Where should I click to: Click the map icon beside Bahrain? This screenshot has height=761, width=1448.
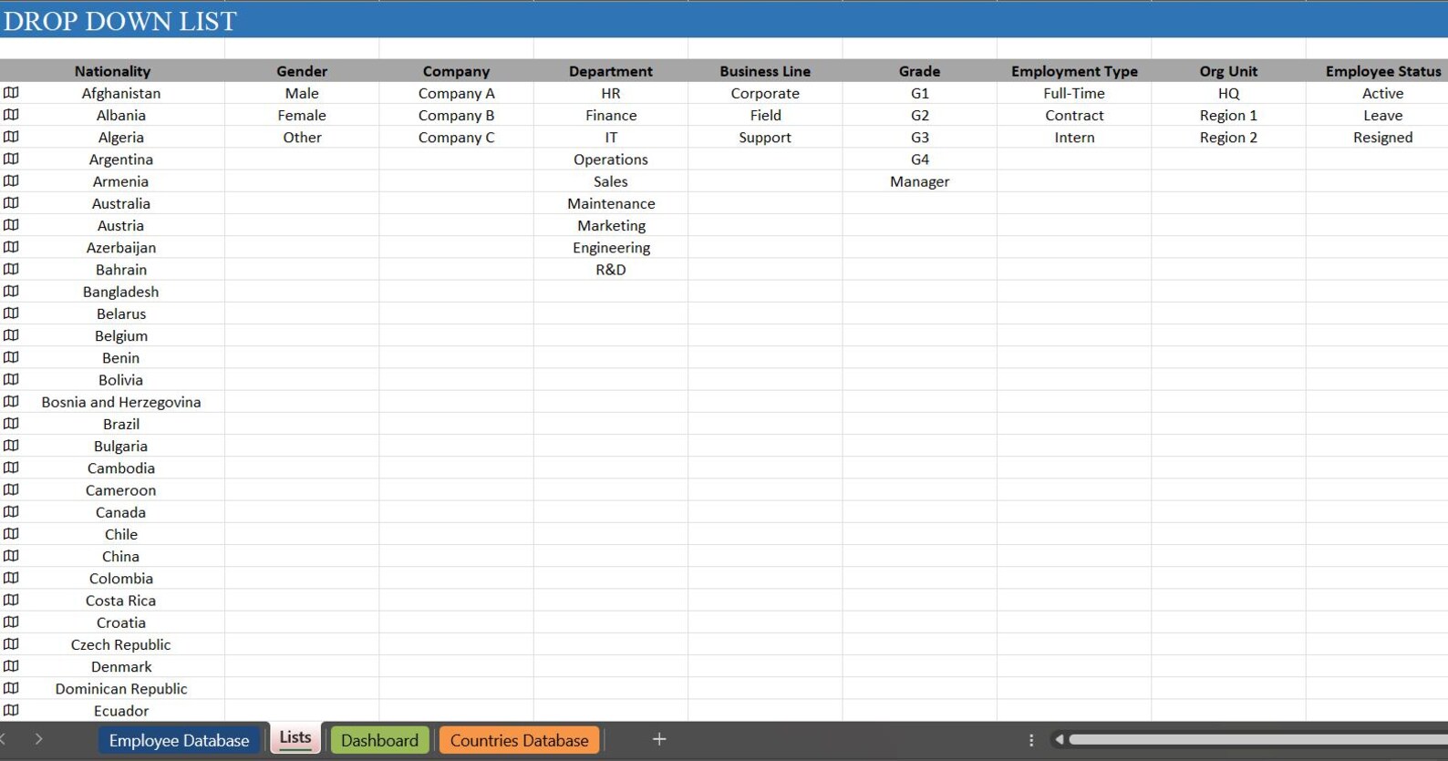tap(11, 269)
